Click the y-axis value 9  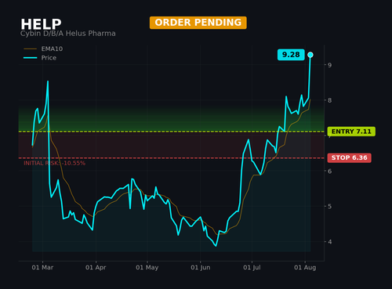(330, 65)
